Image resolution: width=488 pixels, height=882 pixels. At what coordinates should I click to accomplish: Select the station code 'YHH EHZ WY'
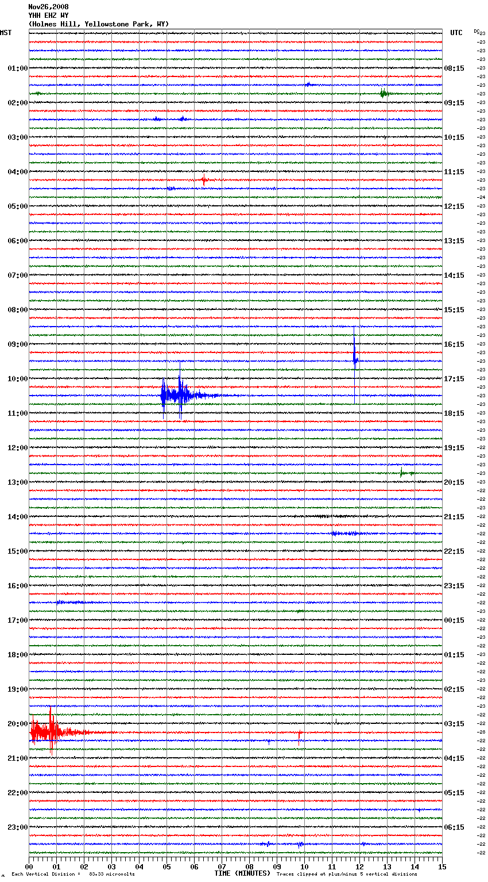coord(48,16)
